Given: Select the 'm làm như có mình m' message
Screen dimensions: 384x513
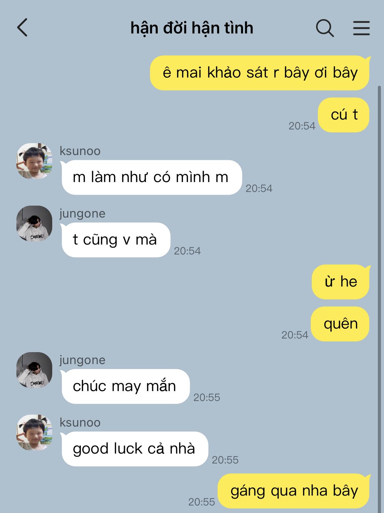Looking at the screenshot, I should 152,178.
